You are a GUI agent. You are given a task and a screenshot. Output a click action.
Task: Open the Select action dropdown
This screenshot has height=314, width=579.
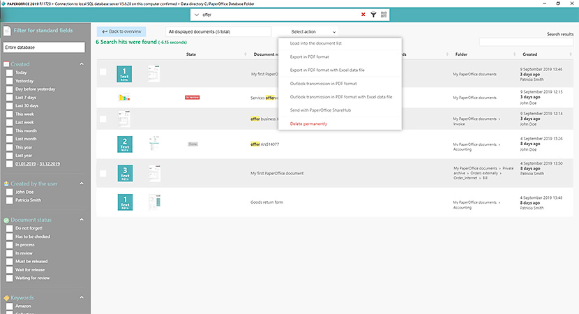pos(313,32)
